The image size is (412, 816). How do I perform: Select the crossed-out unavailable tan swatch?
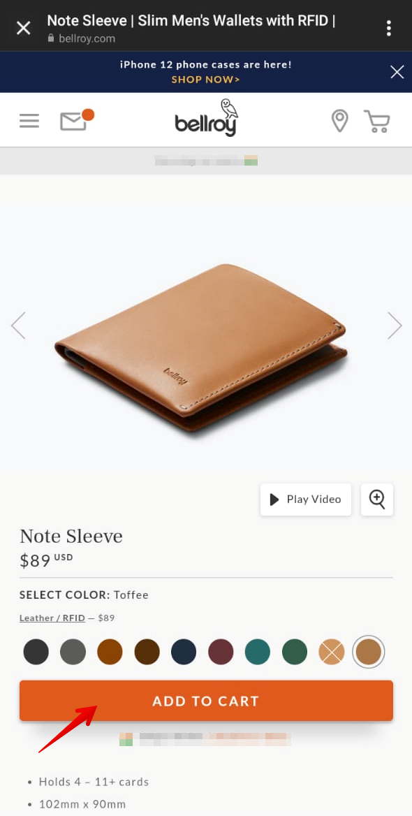point(332,652)
